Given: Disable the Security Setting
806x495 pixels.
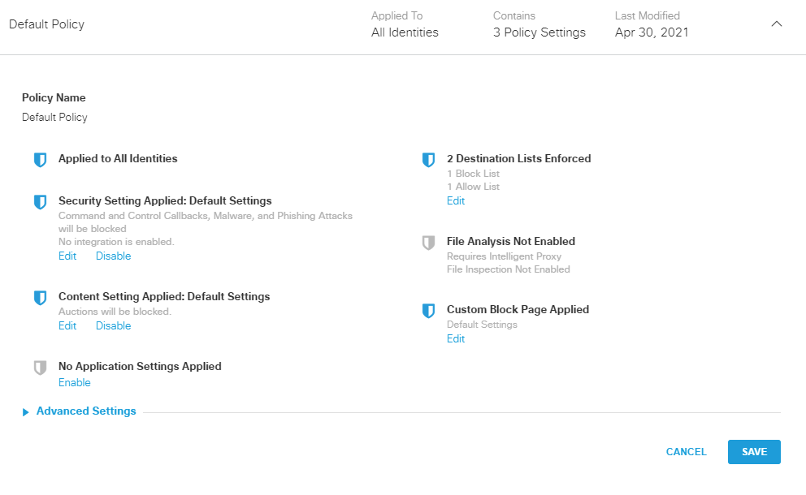Looking at the screenshot, I should pyautogui.click(x=113, y=256).
